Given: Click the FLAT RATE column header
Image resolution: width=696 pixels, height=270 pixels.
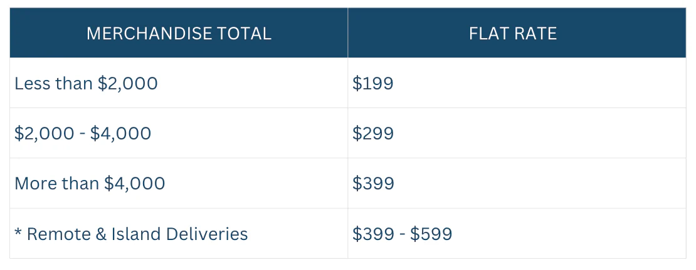Looking at the screenshot, I should point(517,33).
